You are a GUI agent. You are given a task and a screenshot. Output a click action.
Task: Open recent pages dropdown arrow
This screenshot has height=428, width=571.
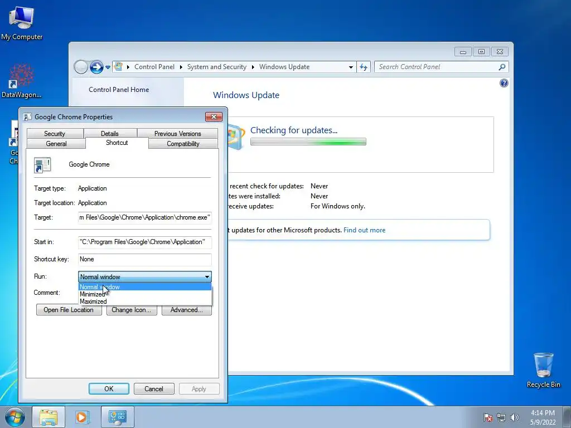point(108,67)
